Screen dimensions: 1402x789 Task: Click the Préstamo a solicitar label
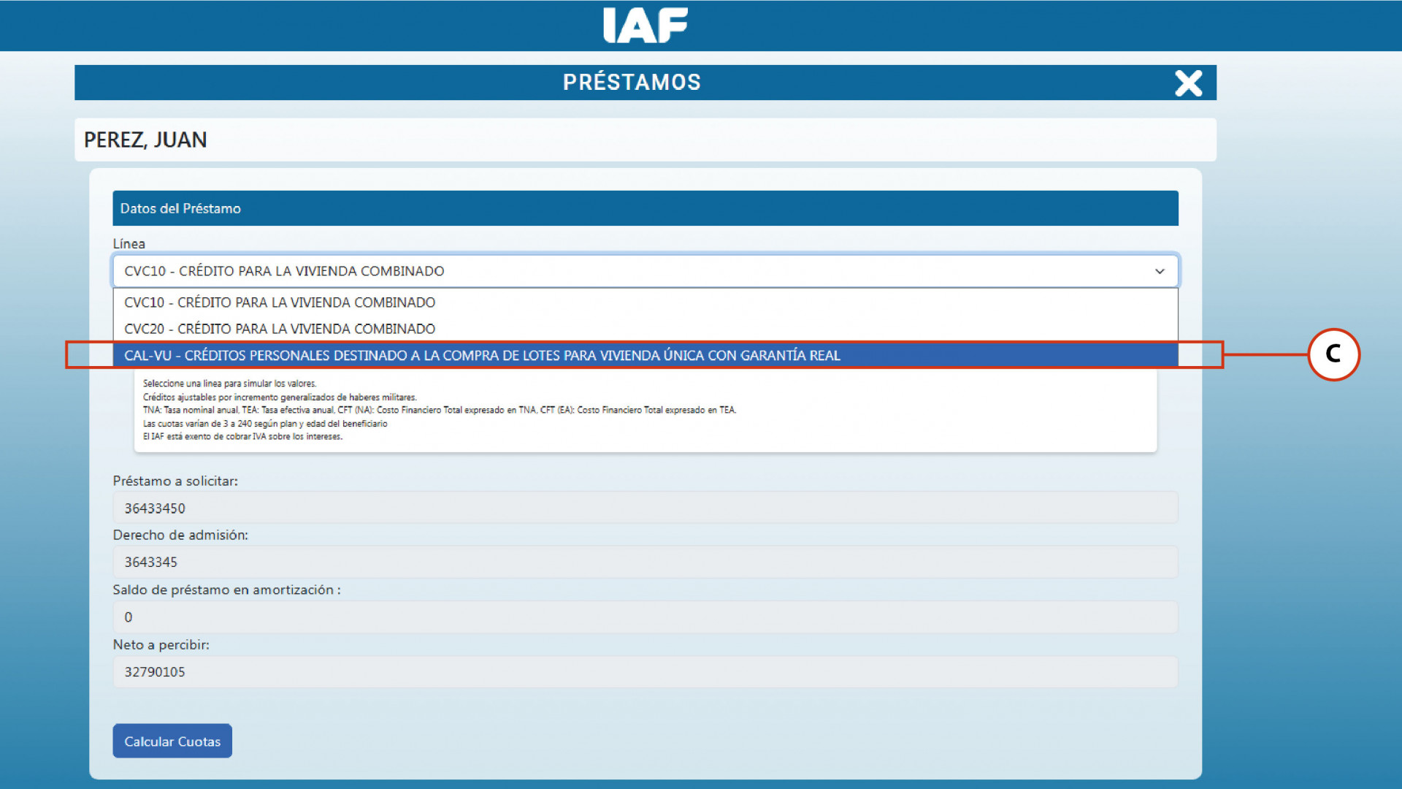[x=175, y=481]
